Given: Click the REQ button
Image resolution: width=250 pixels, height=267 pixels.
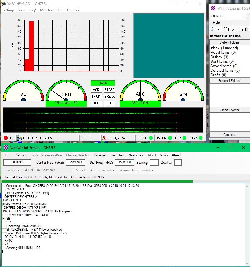Looking at the screenshot, I should pos(96,103).
